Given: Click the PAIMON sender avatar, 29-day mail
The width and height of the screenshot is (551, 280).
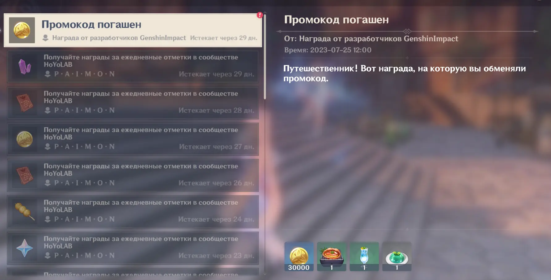Looking at the screenshot, I should [48, 74].
